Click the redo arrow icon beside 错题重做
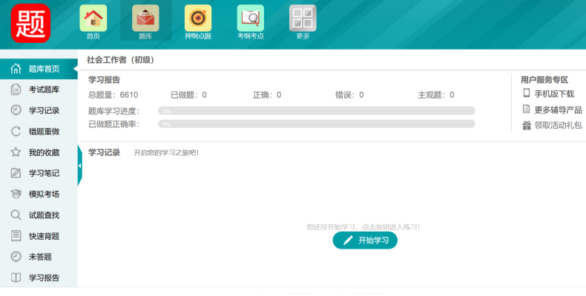Screen dimensions: 586x296 16,131
